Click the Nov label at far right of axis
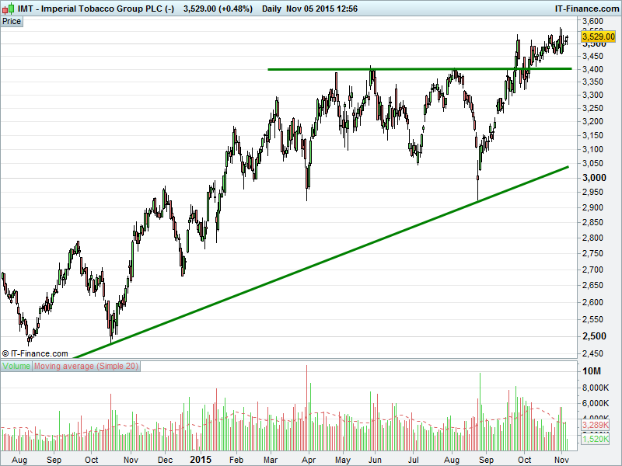Viewport: 622px width, 466px height. click(x=561, y=460)
